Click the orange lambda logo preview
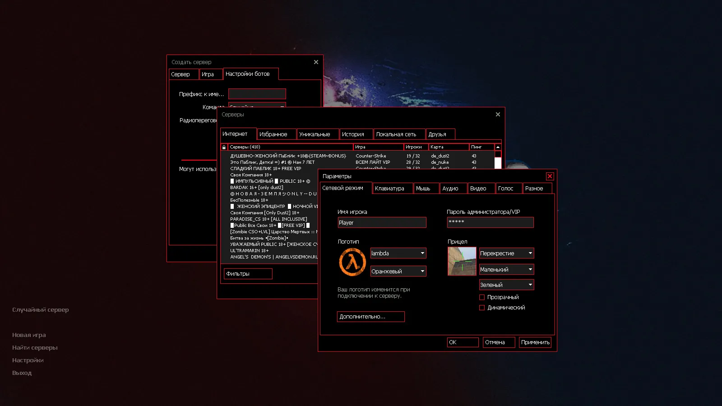722x406 pixels. click(352, 262)
